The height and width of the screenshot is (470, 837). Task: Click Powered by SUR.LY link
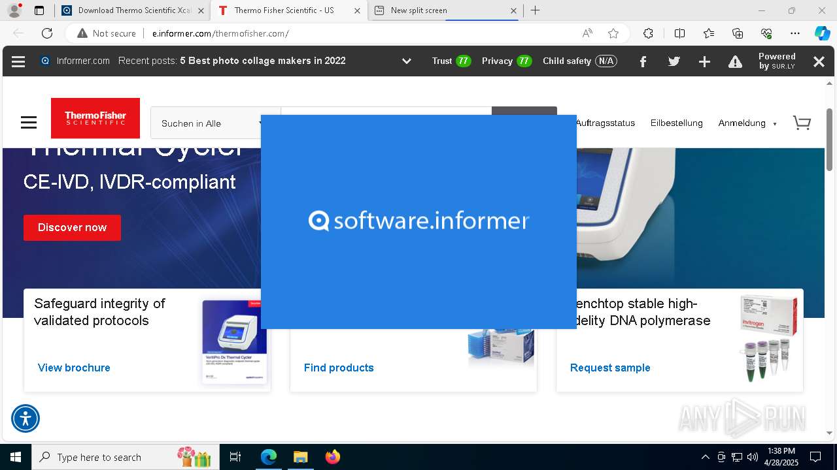[777, 61]
